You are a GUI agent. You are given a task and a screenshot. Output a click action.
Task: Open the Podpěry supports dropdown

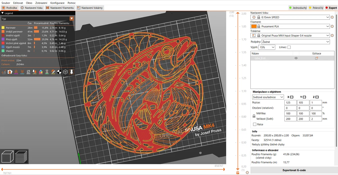296,42
